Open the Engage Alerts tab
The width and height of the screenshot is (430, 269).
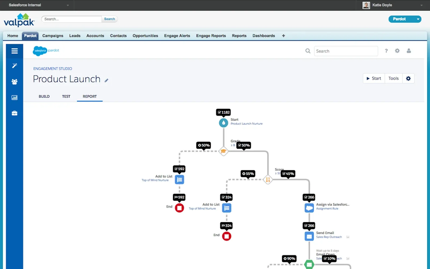177,36
